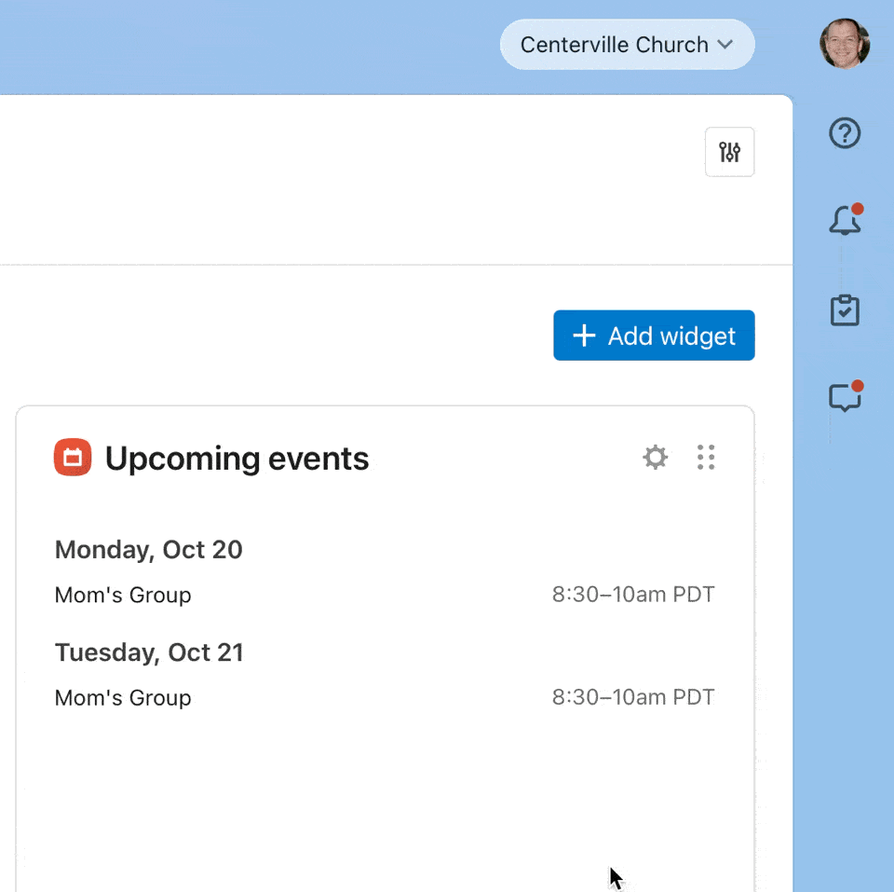Open the help question mark icon
Viewport: 894px width, 892px height.
[844, 133]
